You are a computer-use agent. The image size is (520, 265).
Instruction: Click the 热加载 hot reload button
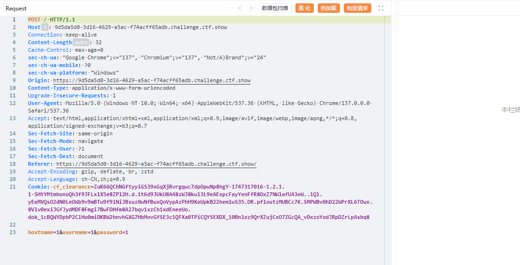pyautogui.click(x=329, y=8)
